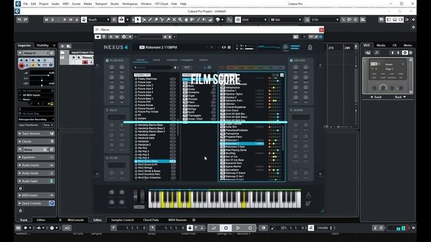Select the Mute X tool

tap(174, 19)
